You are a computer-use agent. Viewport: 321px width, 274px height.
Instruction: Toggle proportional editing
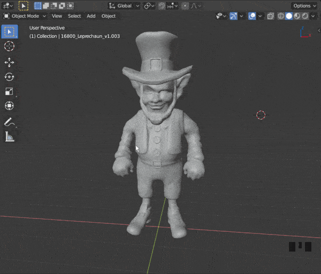click(185, 6)
